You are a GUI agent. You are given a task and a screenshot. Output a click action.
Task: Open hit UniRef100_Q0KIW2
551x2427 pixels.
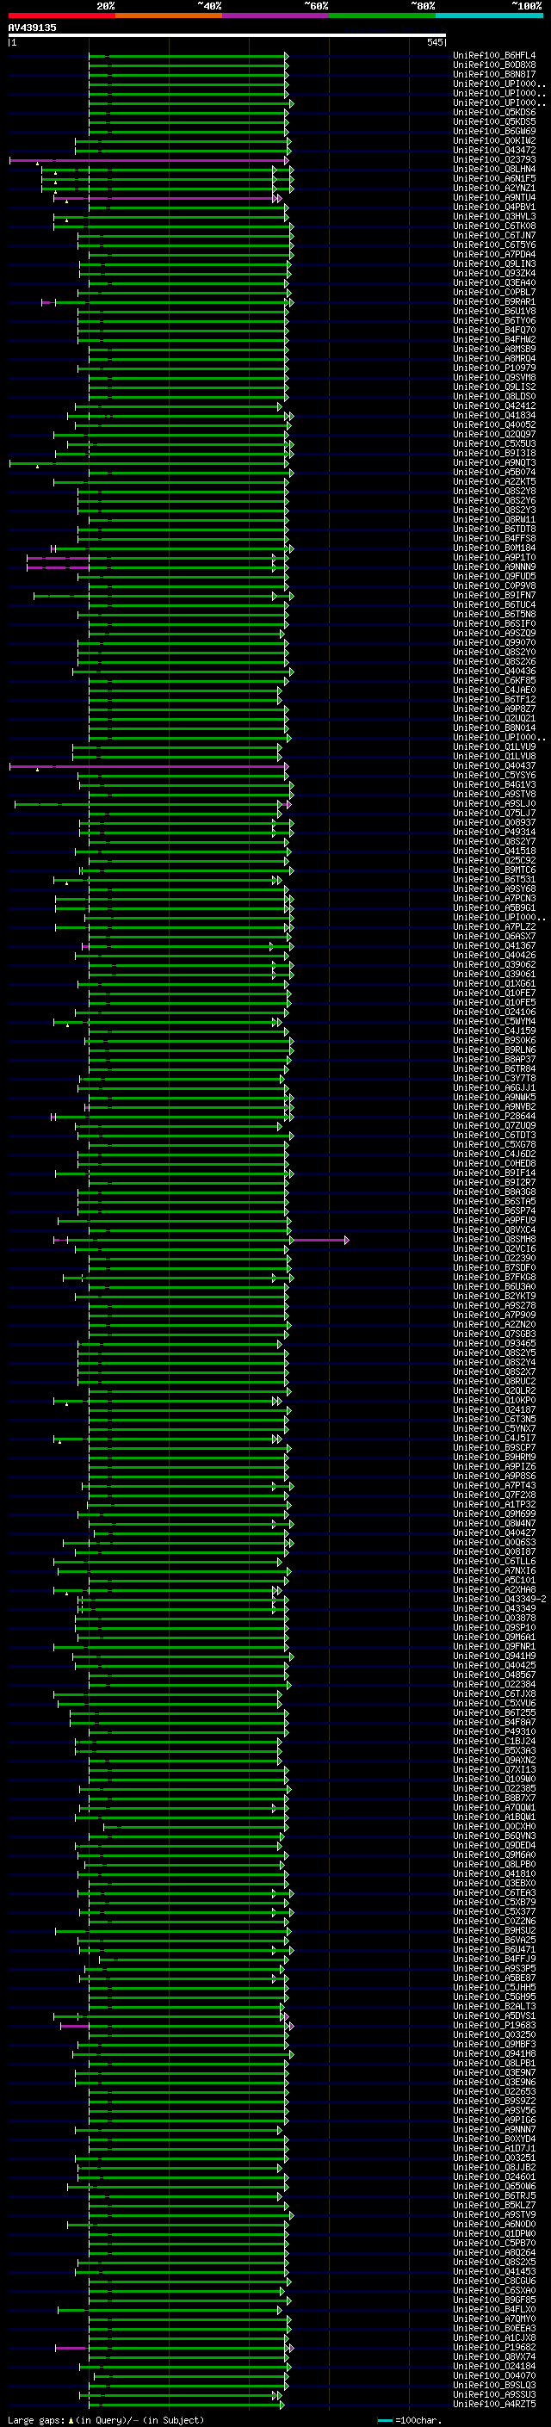tap(493, 140)
